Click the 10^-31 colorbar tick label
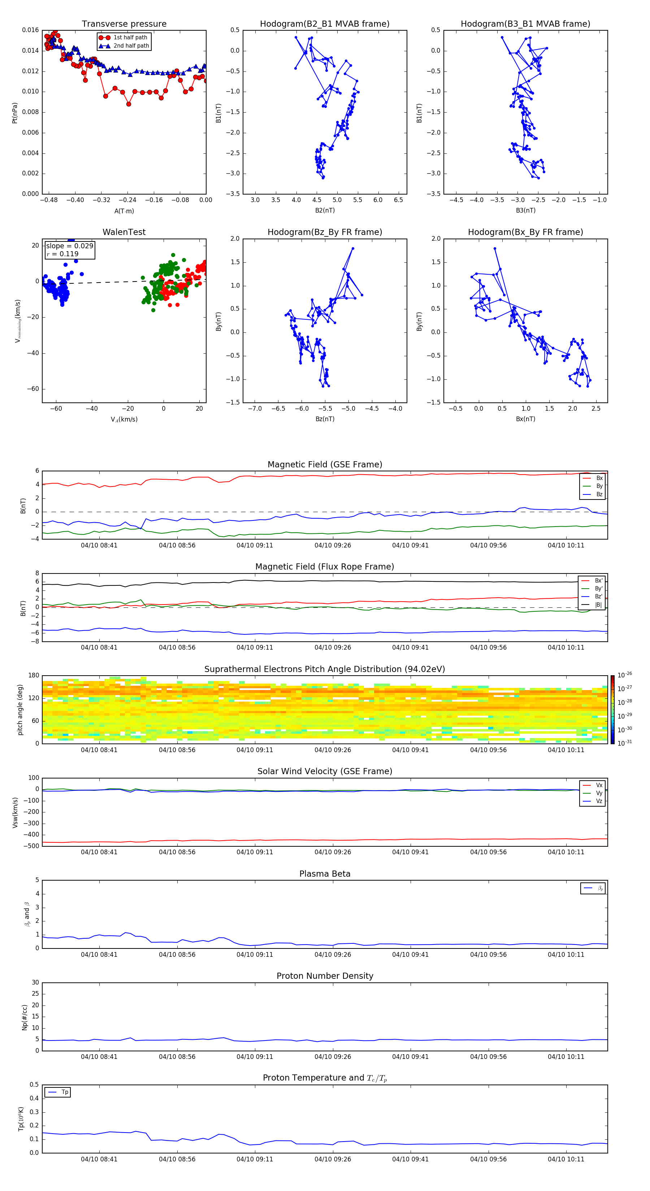 (x=625, y=743)
